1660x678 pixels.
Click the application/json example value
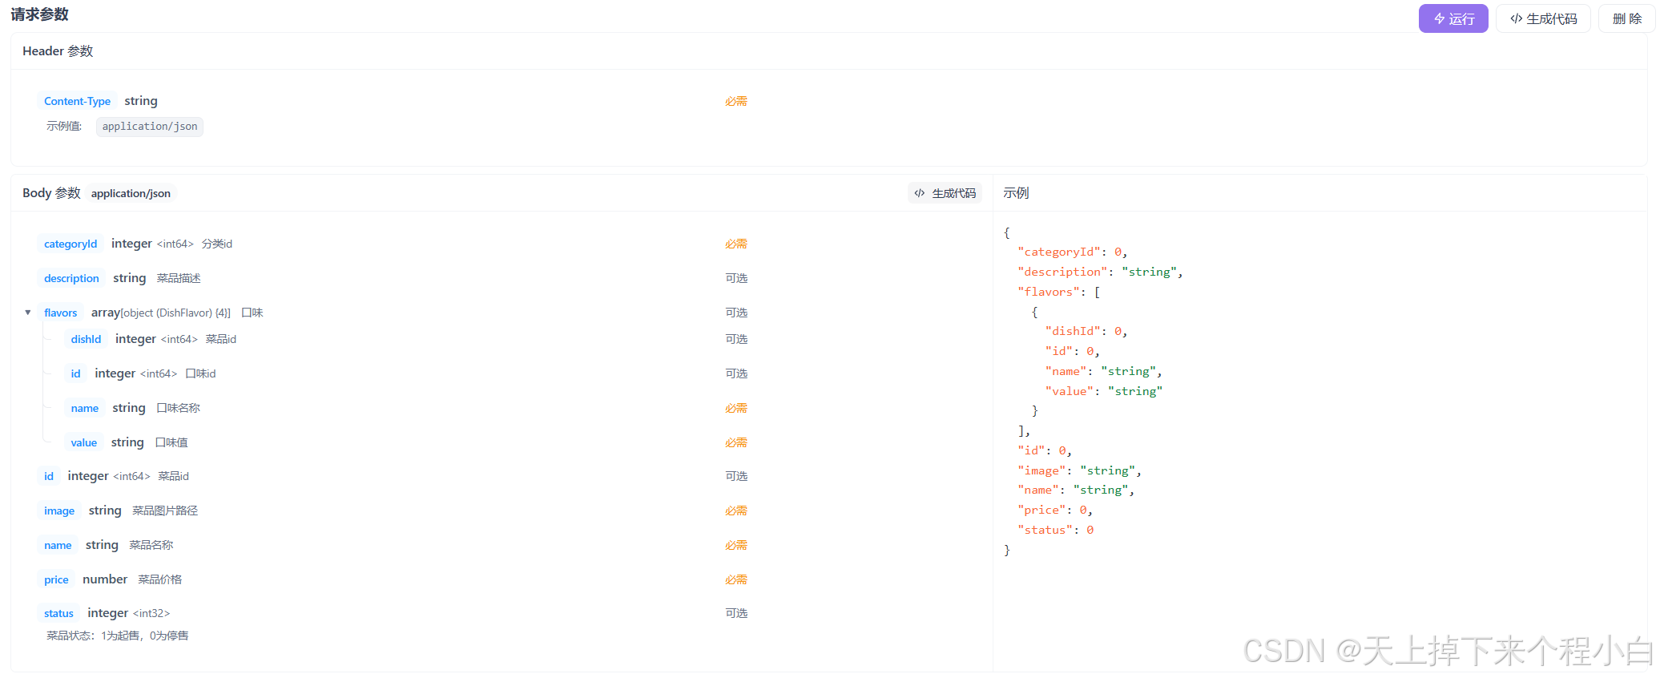[x=150, y=127]
